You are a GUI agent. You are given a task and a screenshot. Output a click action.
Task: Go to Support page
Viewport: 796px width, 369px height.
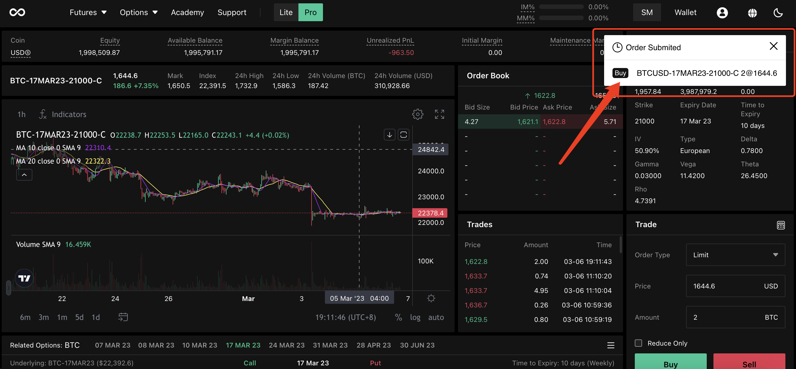(x=232, y=12)
